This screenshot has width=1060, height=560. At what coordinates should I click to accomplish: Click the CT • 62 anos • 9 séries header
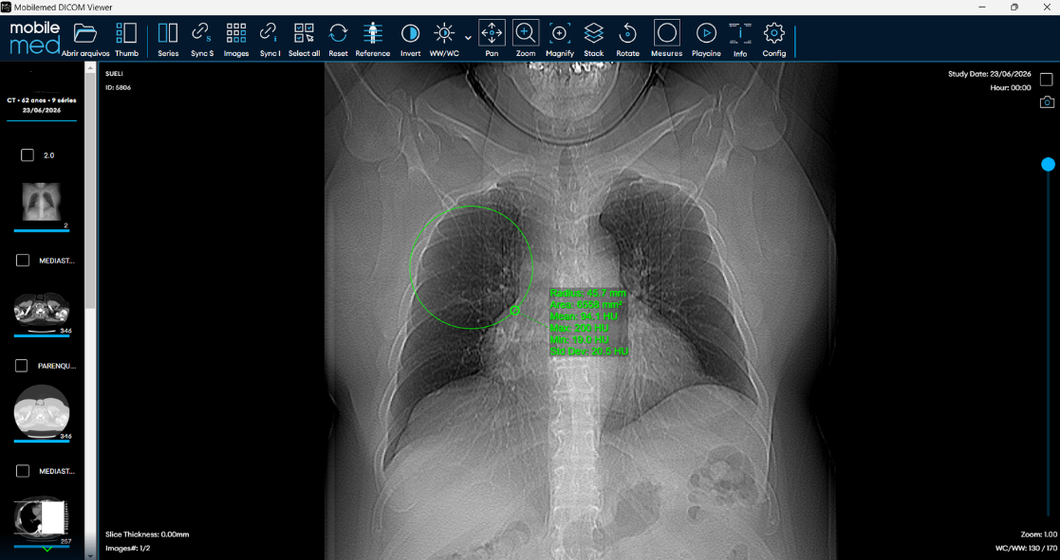point(41,99)
